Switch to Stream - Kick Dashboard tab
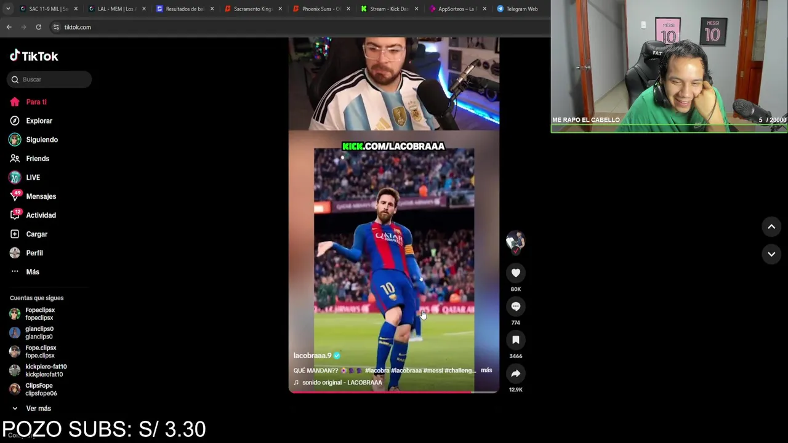Image resolution: width=788 pixels, height=443 pixels. (389, 9)
